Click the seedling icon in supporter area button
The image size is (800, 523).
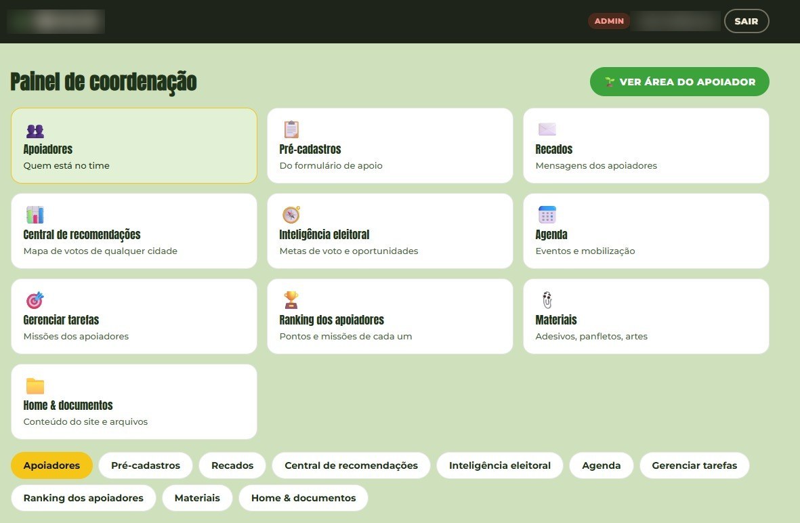coord(610,82)
